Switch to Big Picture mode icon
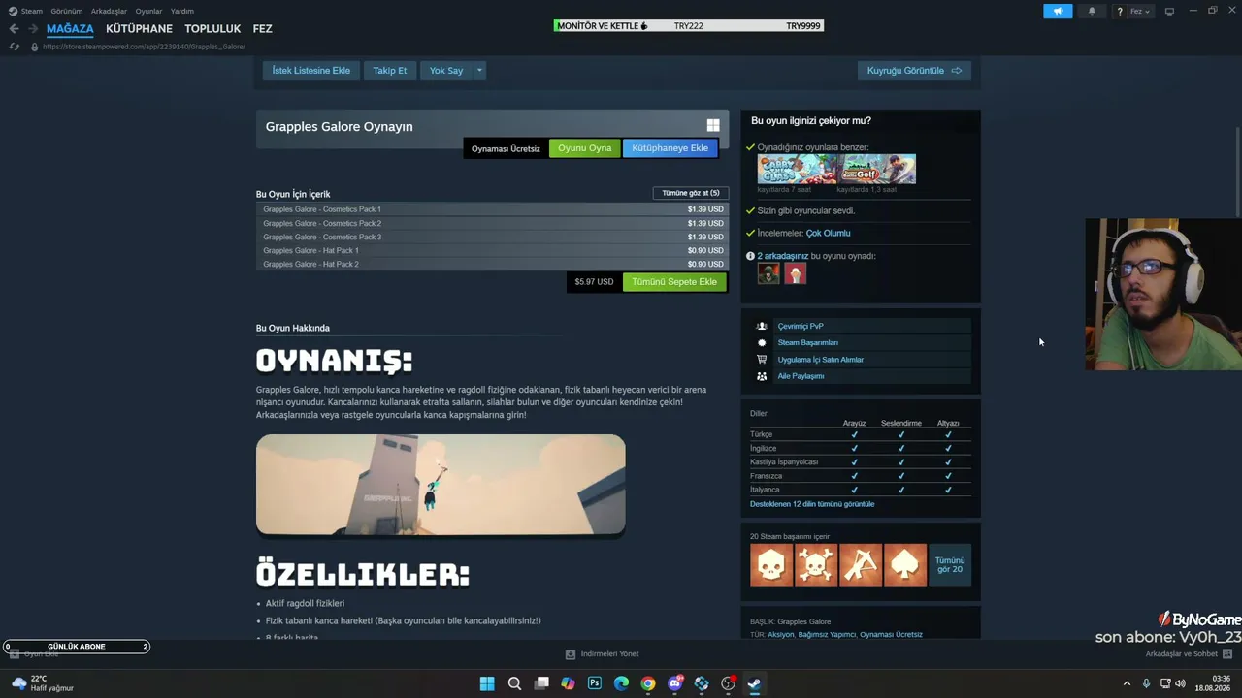Screen dimensions: 1242x698 [1169, 11]
